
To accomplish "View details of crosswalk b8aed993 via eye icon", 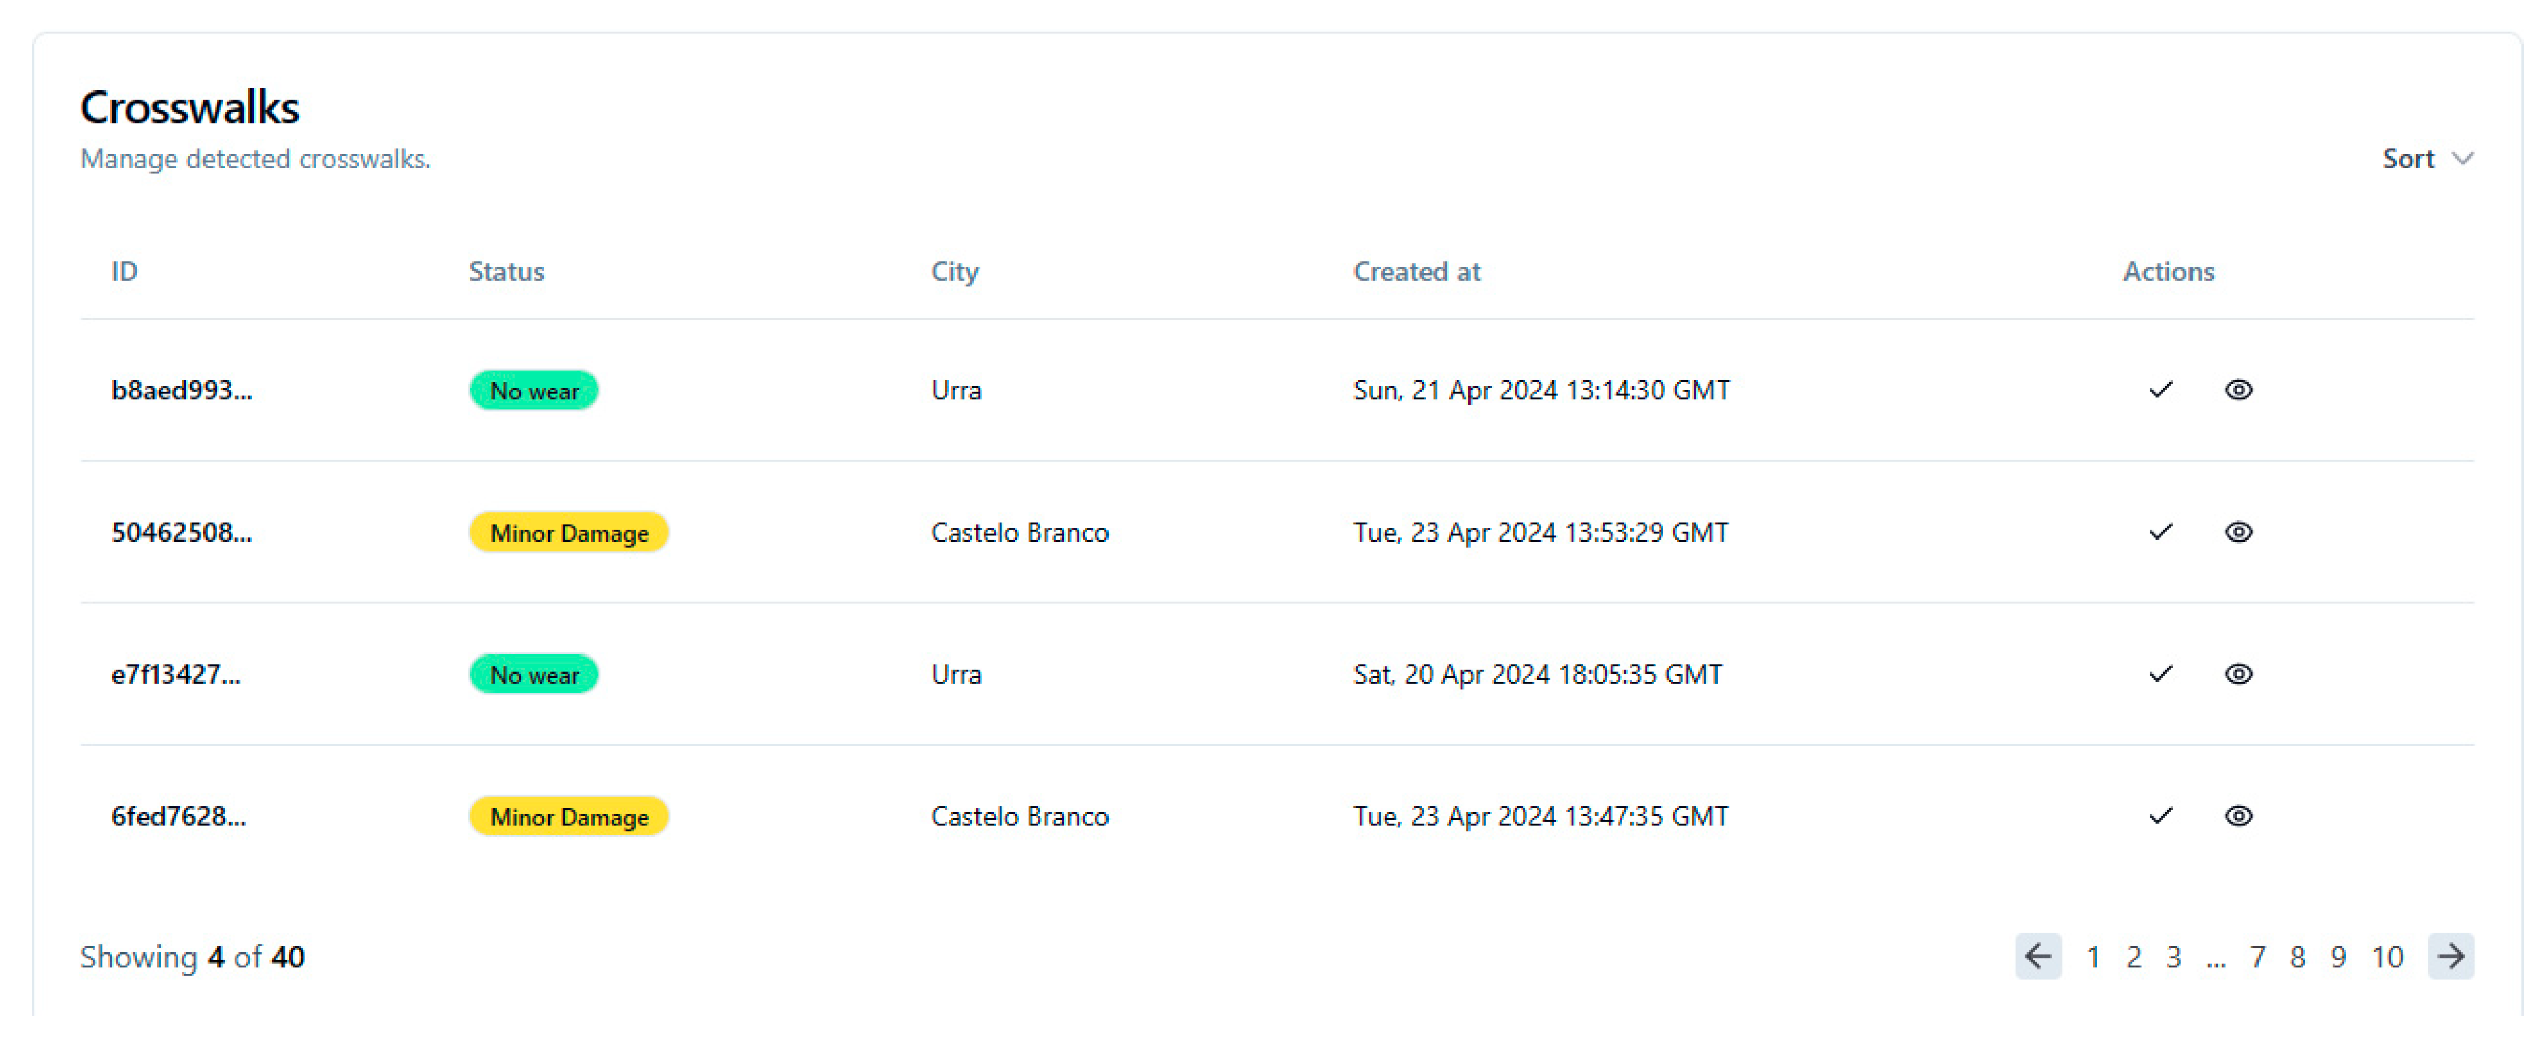I will [2237, 390].
